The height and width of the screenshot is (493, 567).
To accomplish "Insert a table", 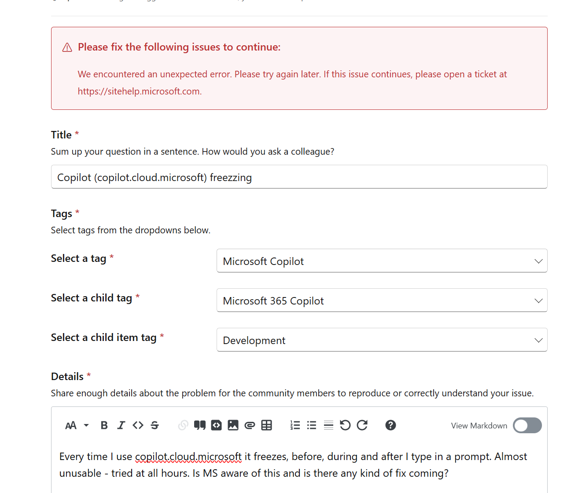I will point(267,425).
